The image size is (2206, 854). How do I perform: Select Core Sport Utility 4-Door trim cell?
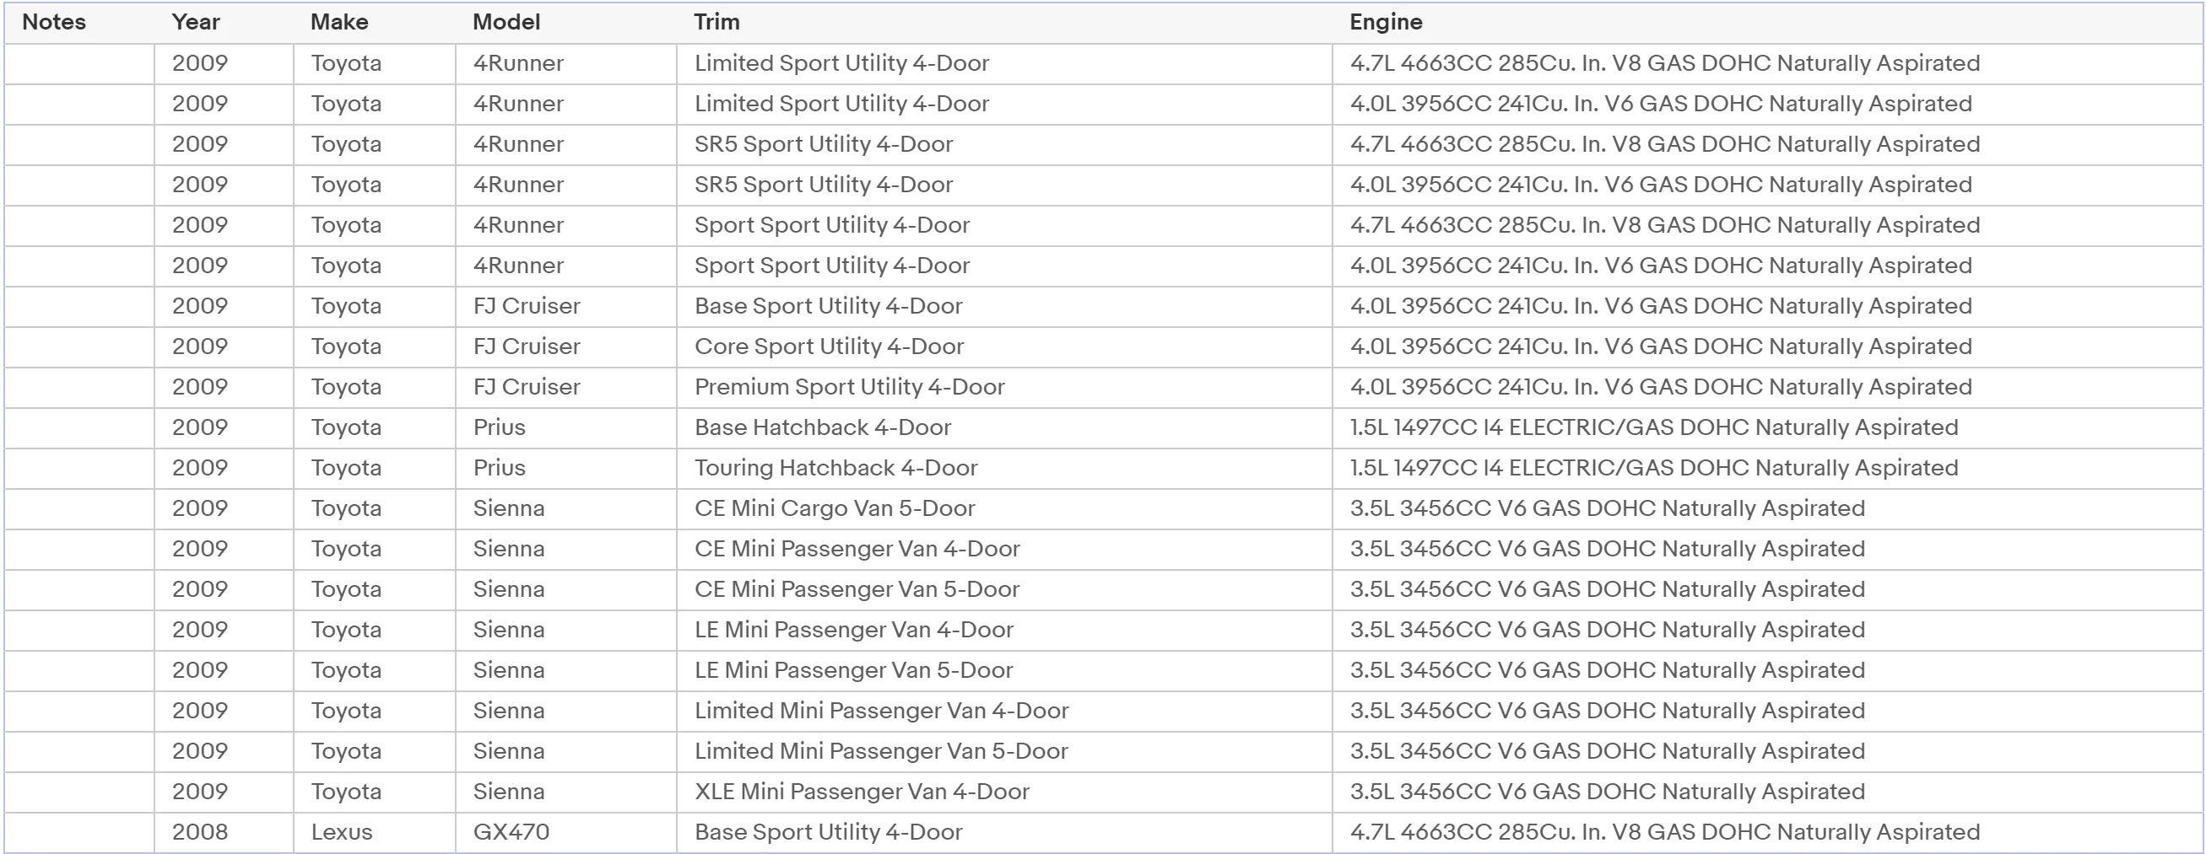[x=1004, y=346]
